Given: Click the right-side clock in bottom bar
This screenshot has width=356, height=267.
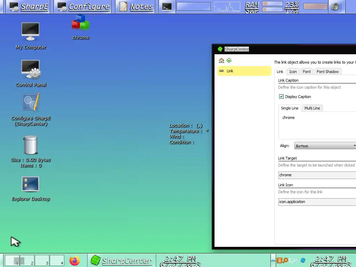Looking at the screenshot, I should click(331, 261).
